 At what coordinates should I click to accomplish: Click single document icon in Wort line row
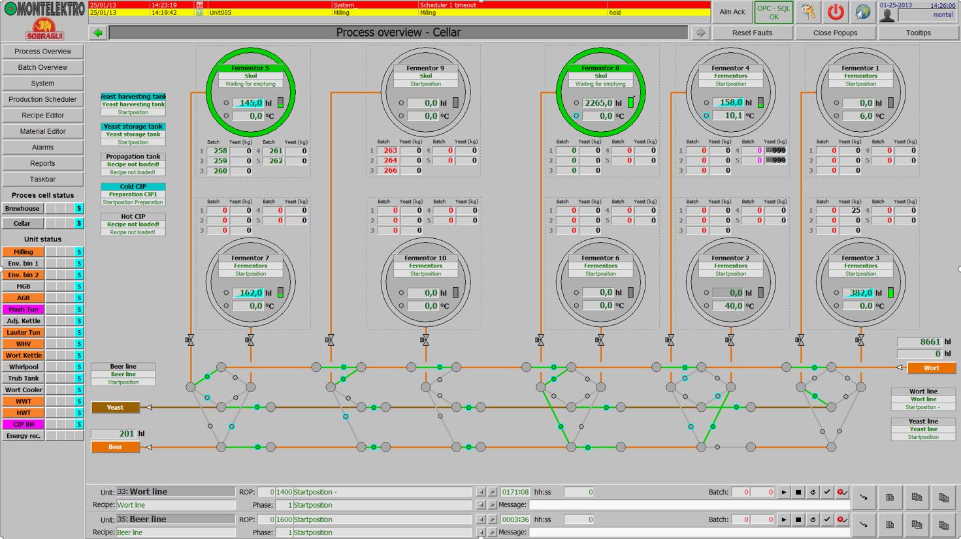coord(890,497)
